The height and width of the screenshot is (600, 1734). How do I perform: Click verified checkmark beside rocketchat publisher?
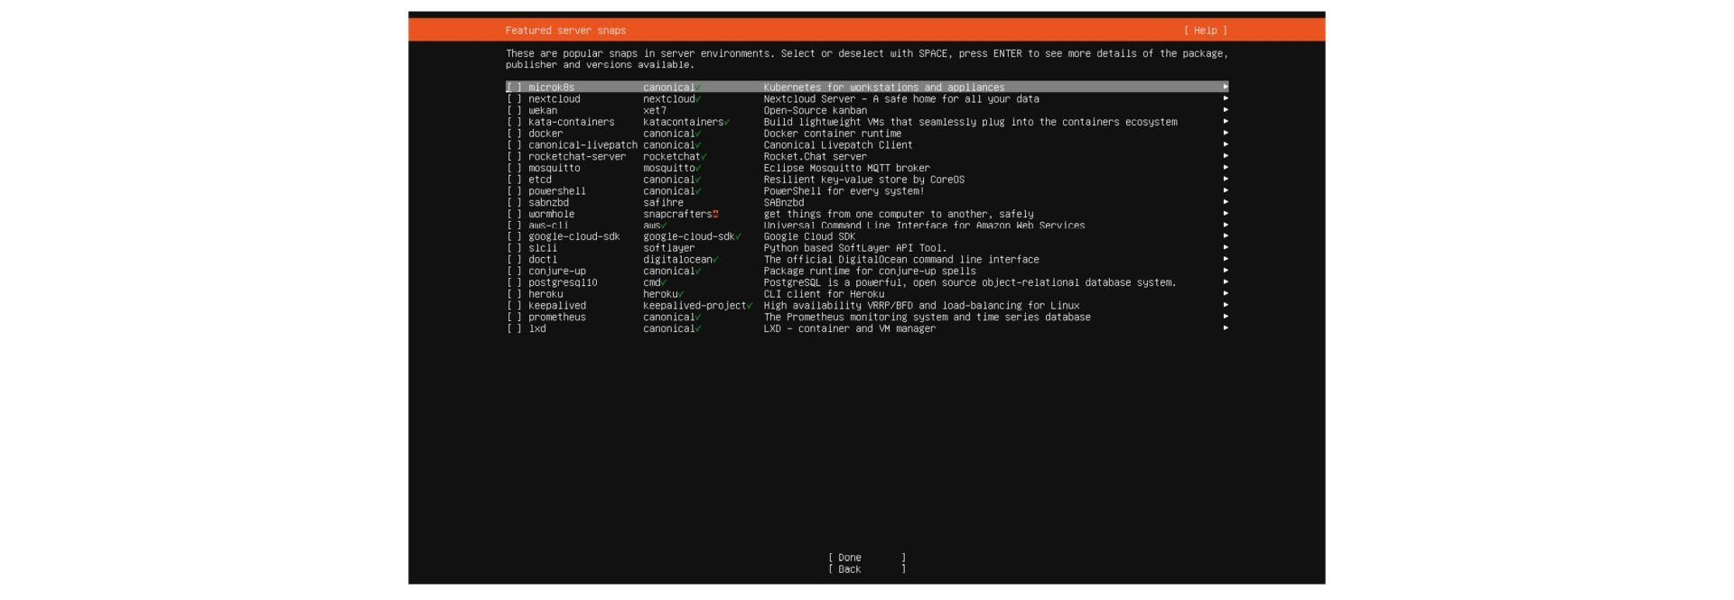point(704,157)
